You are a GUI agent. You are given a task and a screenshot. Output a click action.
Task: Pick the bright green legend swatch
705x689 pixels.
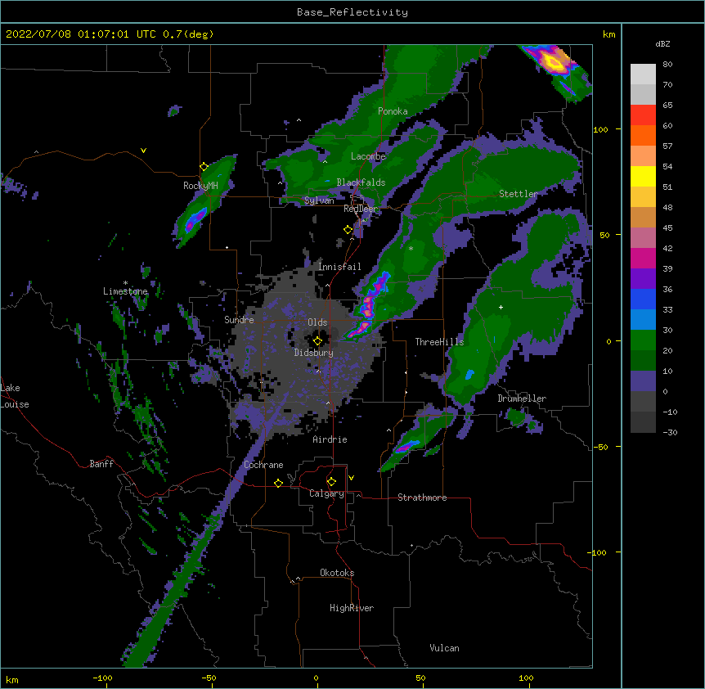pos(643,340)
